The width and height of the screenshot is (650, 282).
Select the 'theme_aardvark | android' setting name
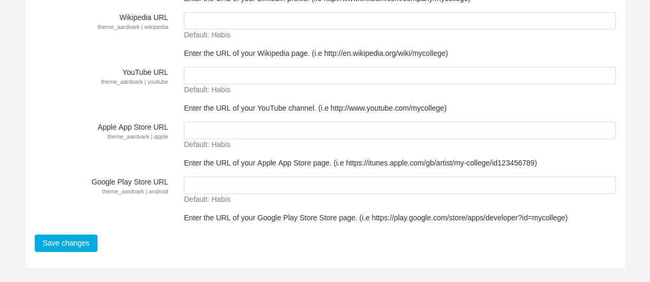point(135,191)
